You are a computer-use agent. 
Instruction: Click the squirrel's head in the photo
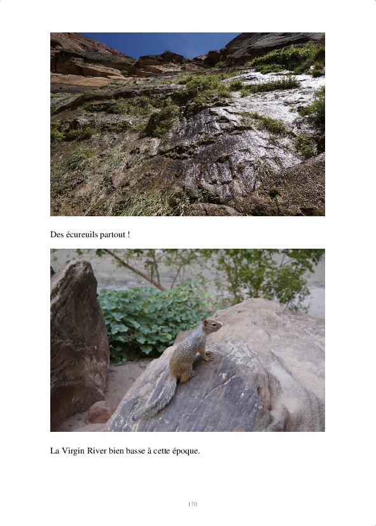tap(211, 326)
